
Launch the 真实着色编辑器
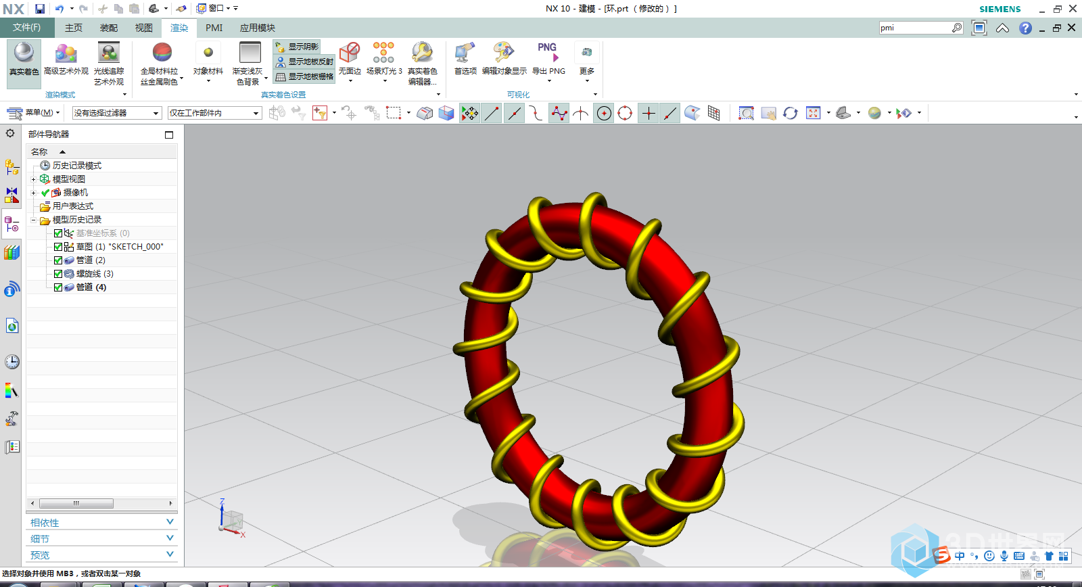(x=422, y=64)
